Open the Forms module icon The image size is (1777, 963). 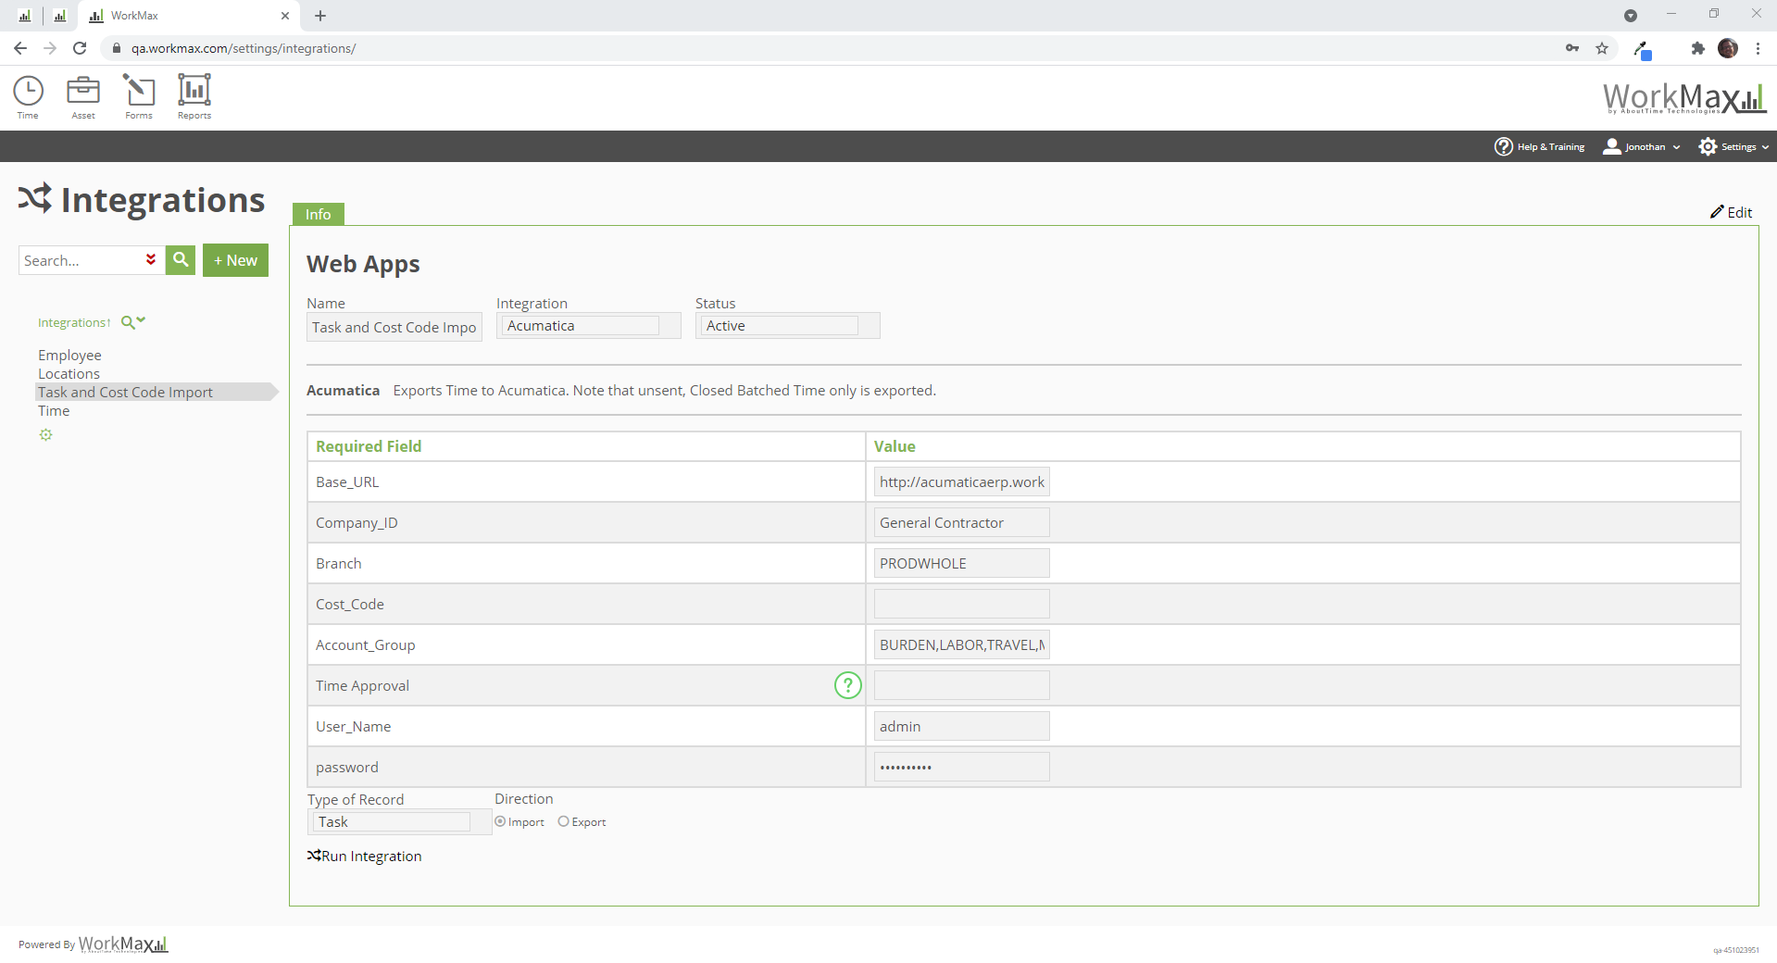pos(139,96)
